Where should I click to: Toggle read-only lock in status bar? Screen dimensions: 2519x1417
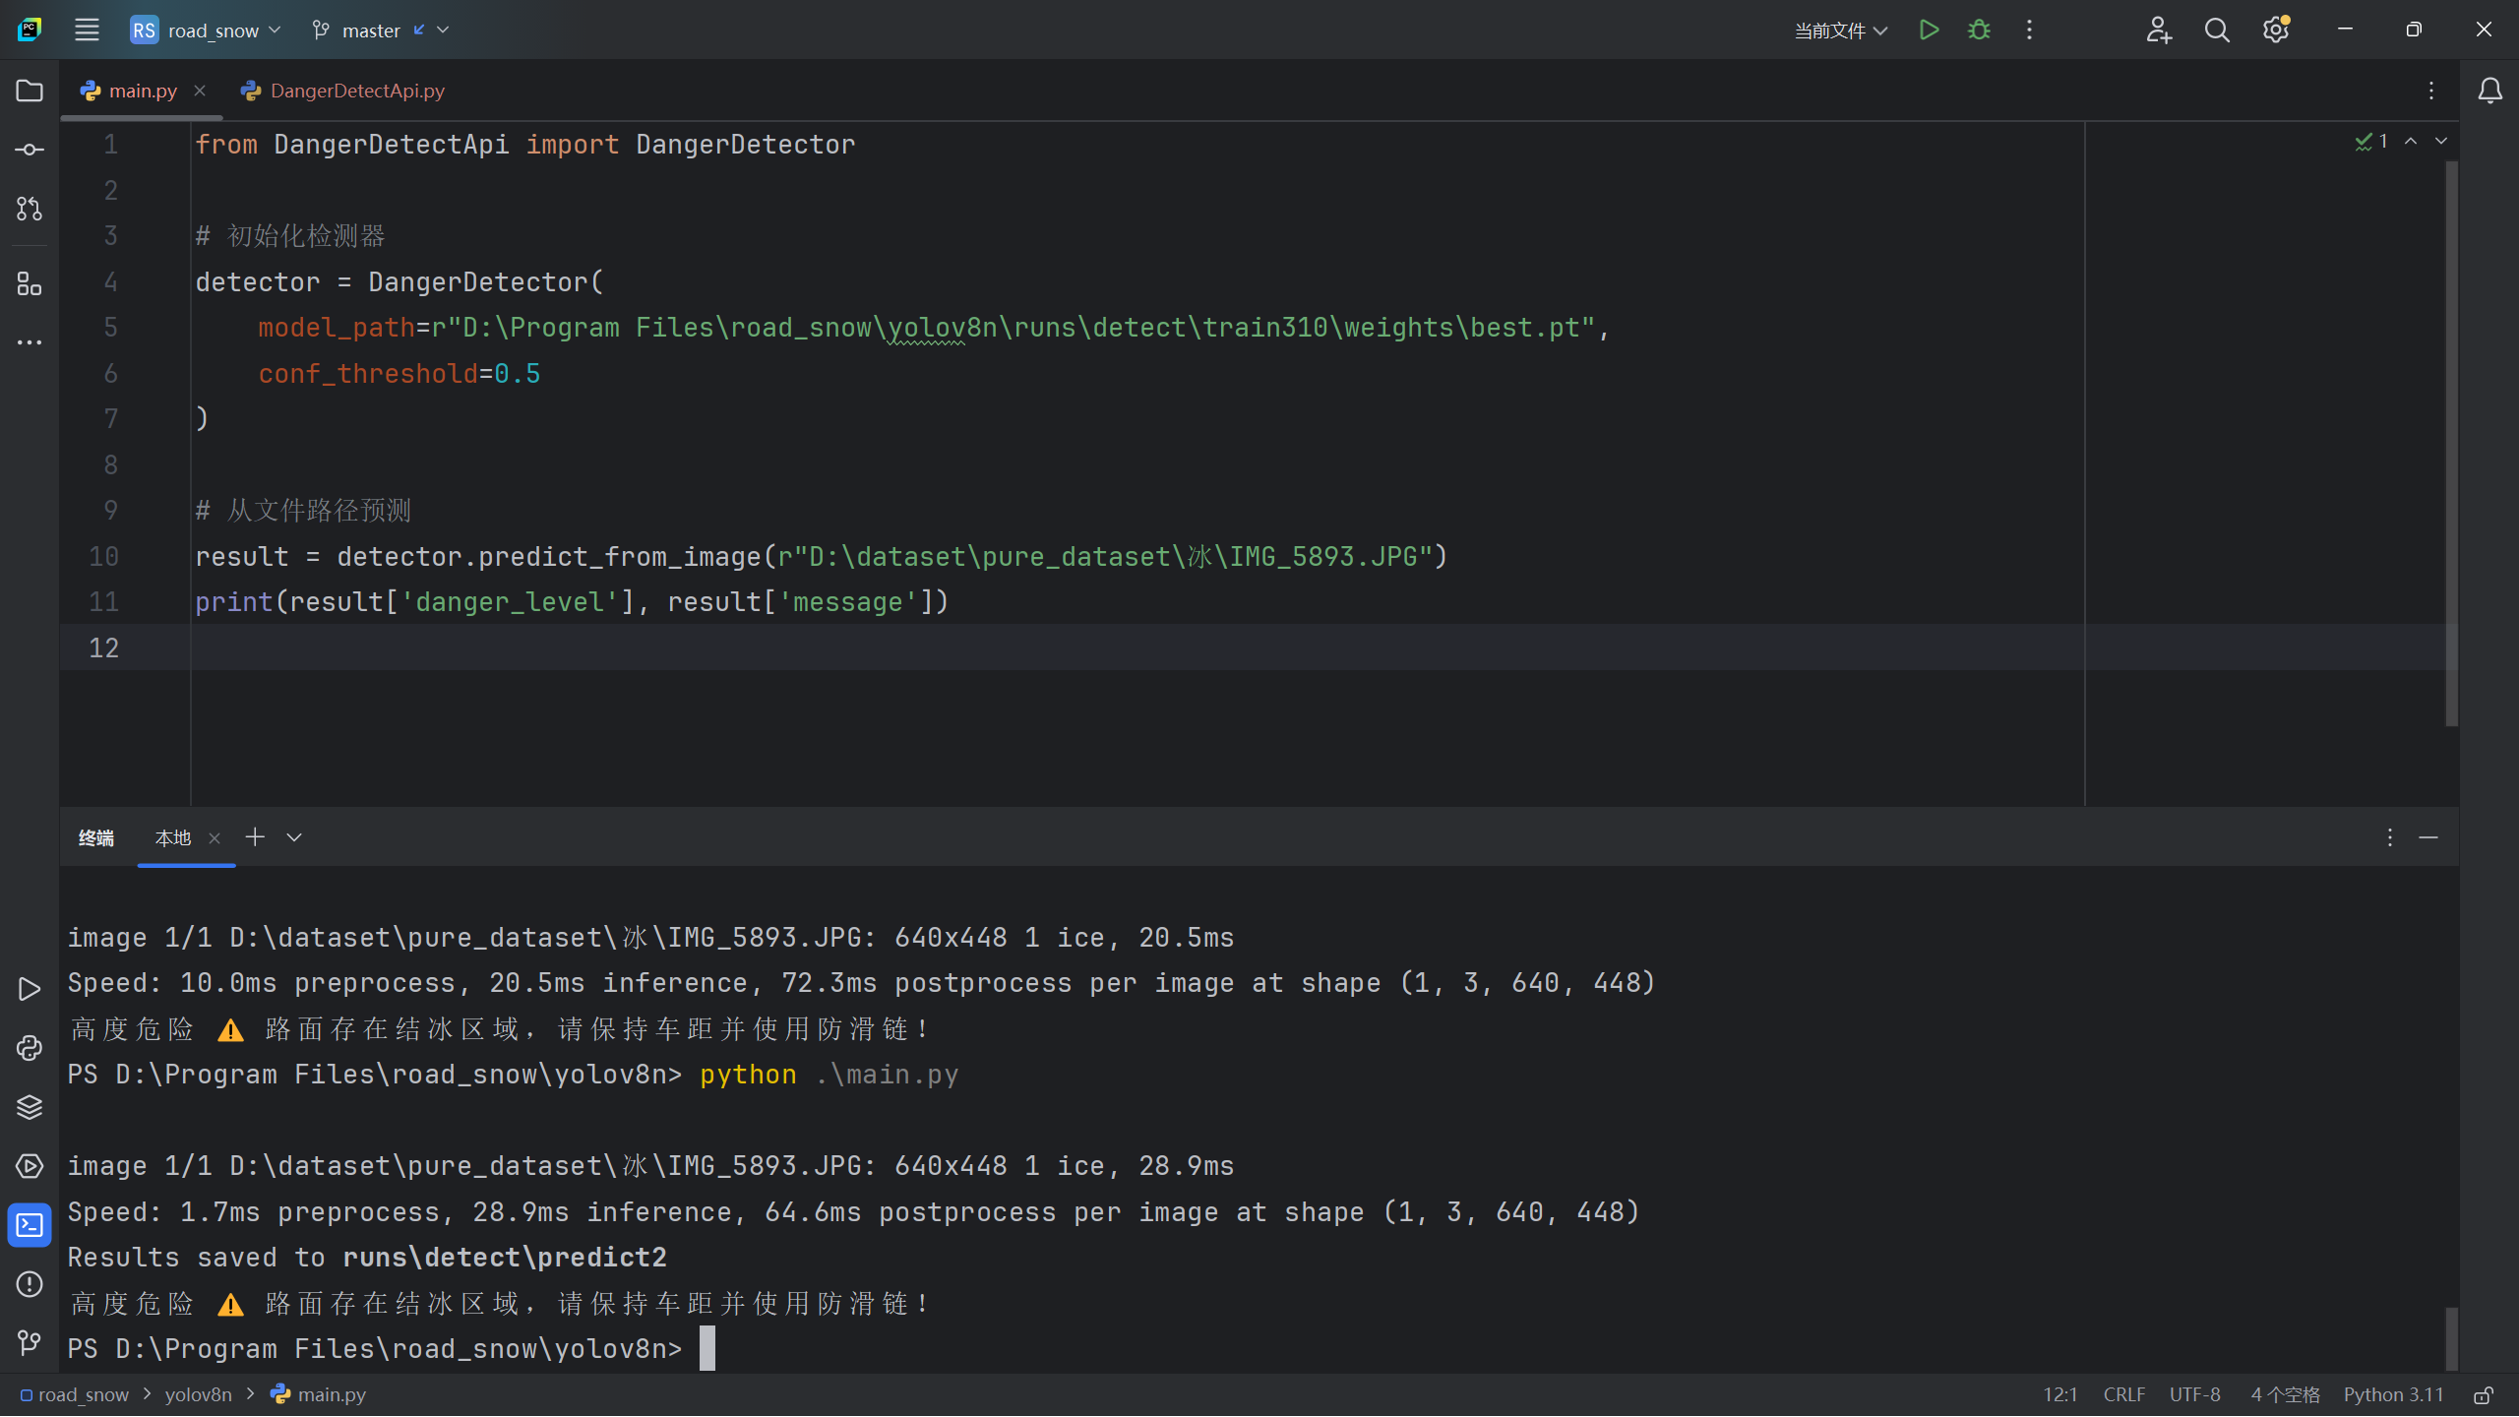2484,1395
